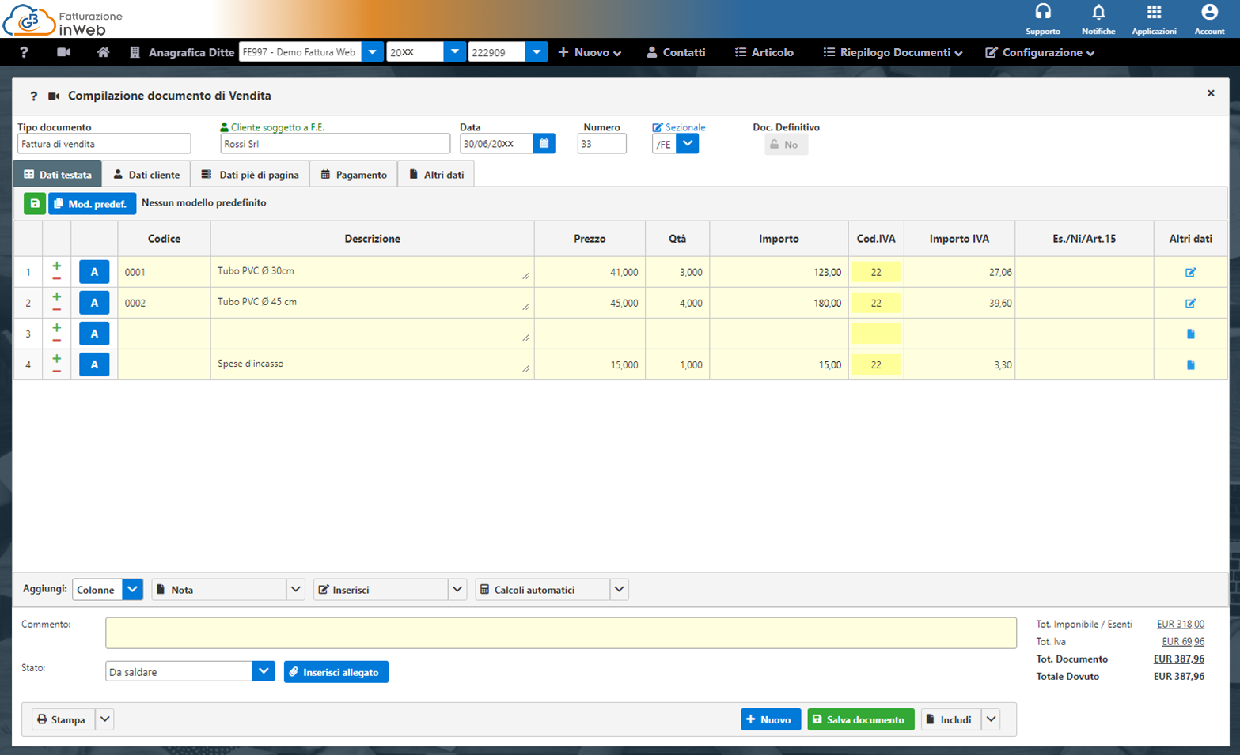Expand the Calcoli automatici dropdown

[x=619, y=590]
